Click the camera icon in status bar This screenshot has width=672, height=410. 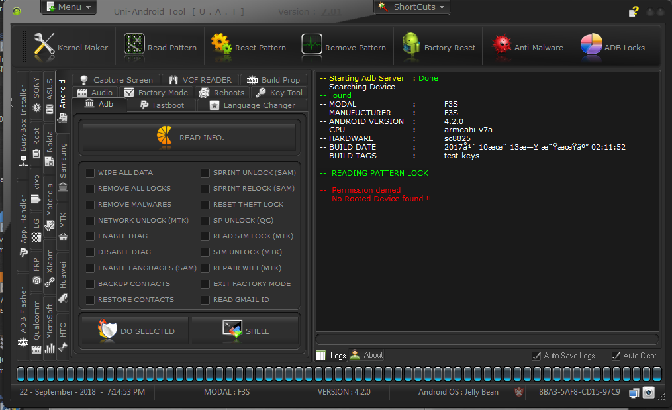[648, 392]
